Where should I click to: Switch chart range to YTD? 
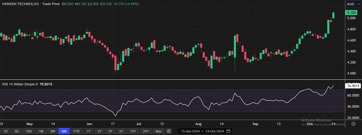point(76,131)
